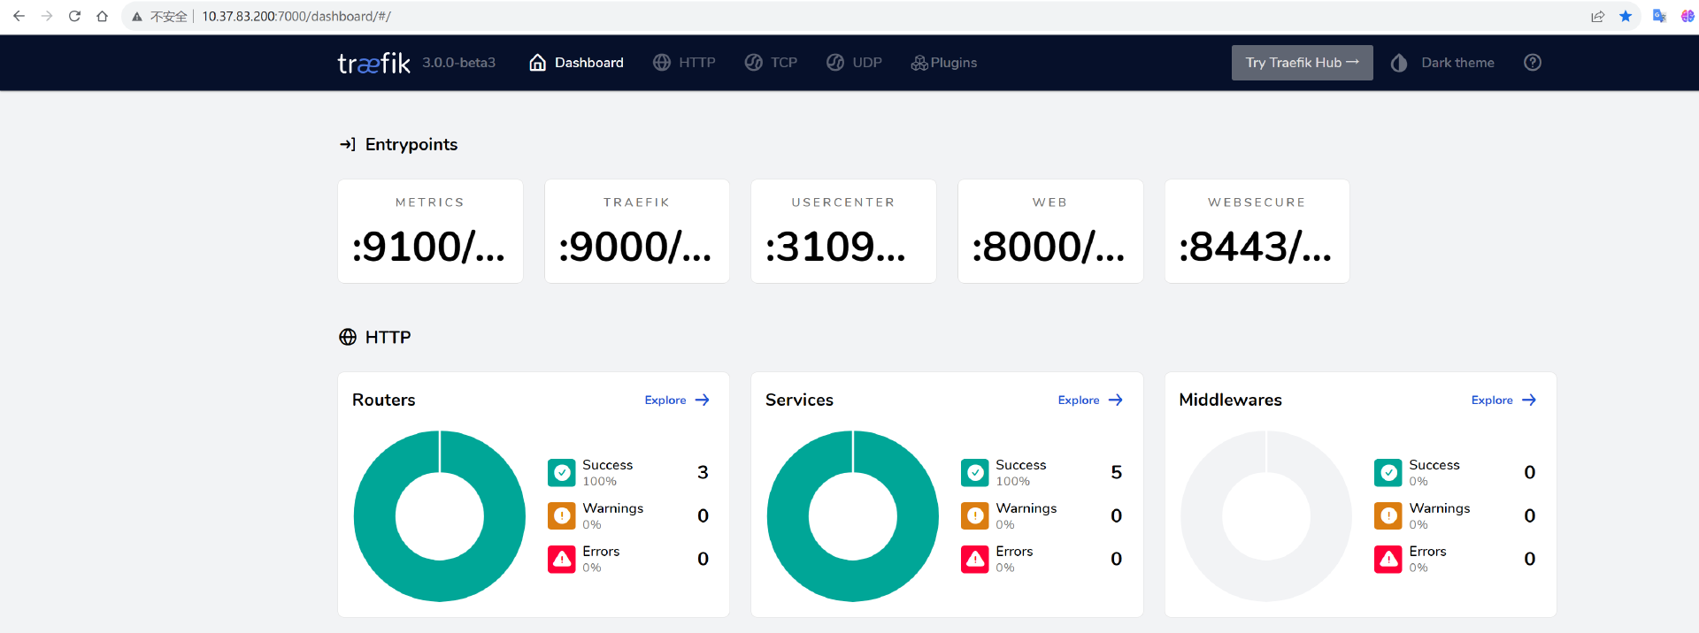Open the Plugins page
The height and width of the screenshot is (633, 1699).
pos(944,63)
